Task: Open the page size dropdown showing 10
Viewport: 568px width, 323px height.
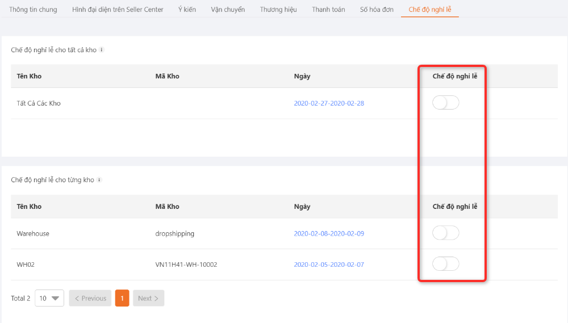Action: coord(49,298)
